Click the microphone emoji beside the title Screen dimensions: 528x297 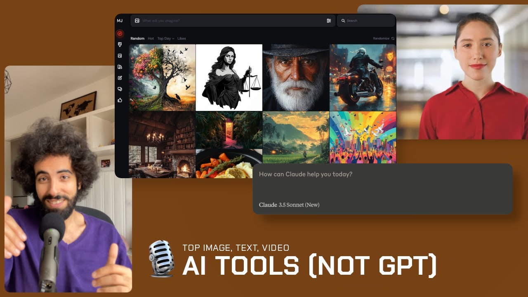coord(162,259)
